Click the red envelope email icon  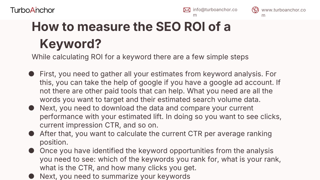point(187,10)
